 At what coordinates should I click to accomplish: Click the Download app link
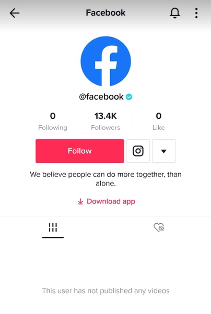[111, 201]
